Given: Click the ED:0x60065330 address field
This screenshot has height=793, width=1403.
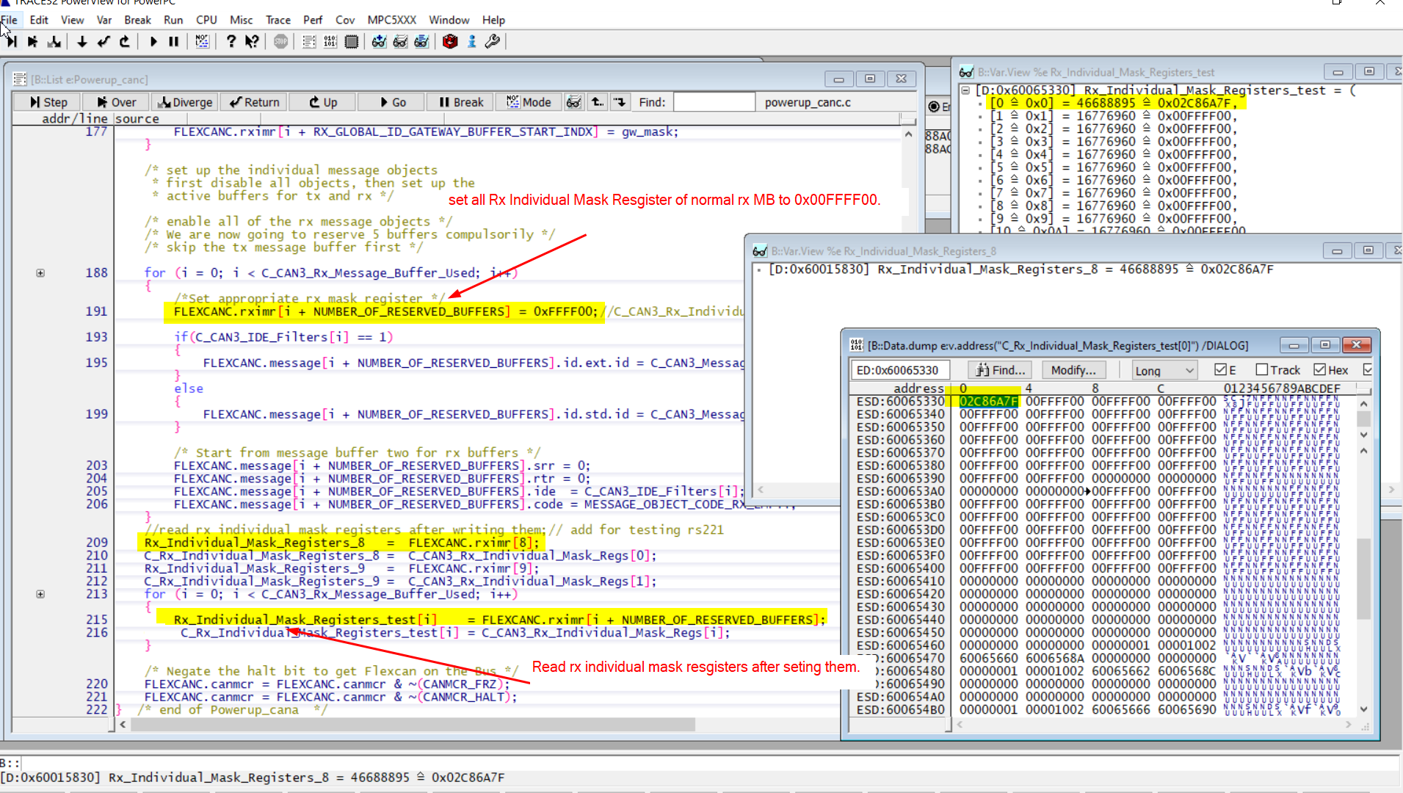Looking at the screenshot, I should click(x=900, y=370).
